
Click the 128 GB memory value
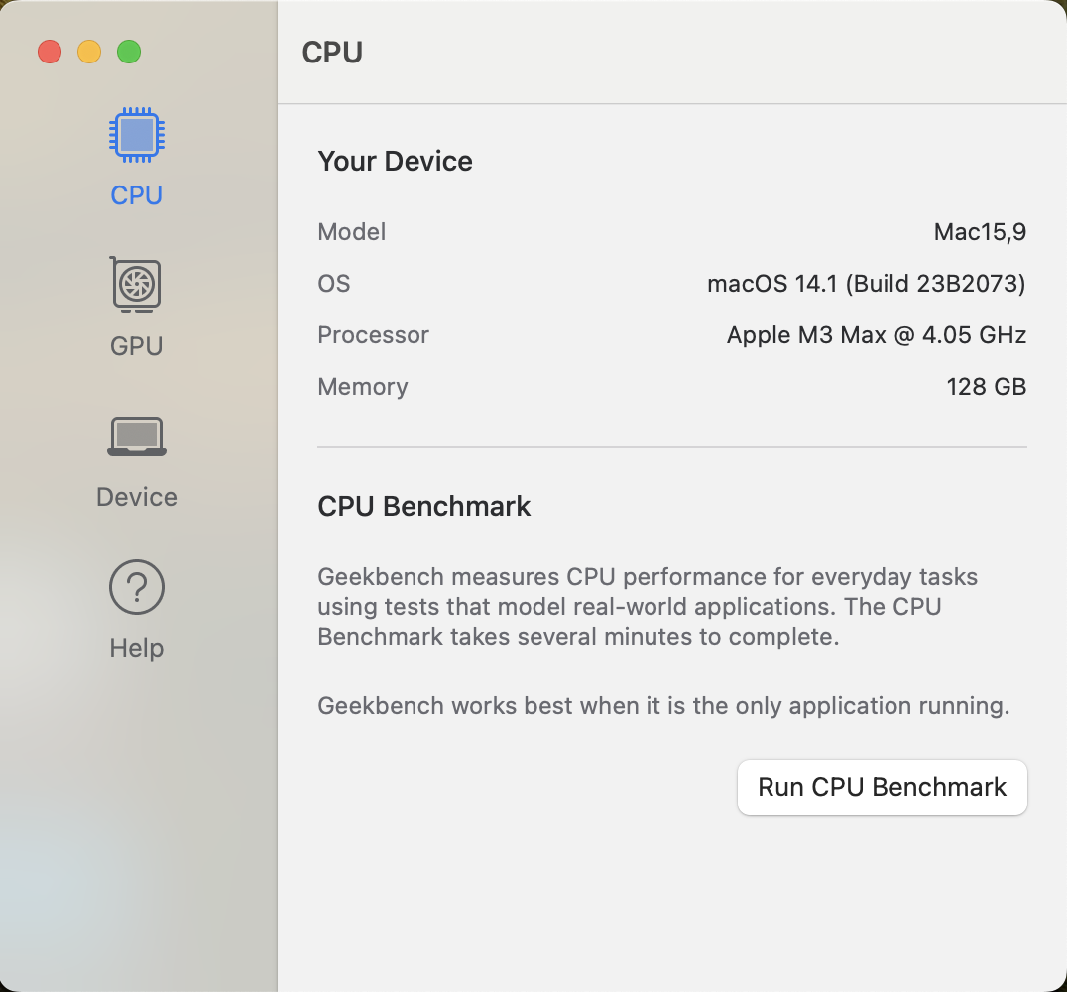(x=986, y=387)
